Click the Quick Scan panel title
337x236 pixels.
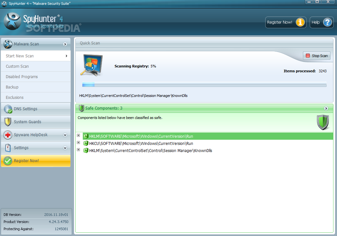pyautogui.click(x=90, y=43)
